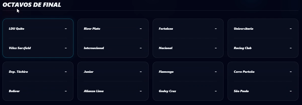302x105 pixels.
Task: Open the Flamengo team row
Action: (x=166, y=72)
